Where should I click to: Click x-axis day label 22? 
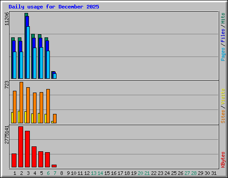154,173
